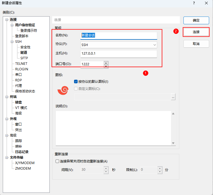Screen dimensions: 213x195
Task: Open the help question mark button
Action: coord(194,3)
